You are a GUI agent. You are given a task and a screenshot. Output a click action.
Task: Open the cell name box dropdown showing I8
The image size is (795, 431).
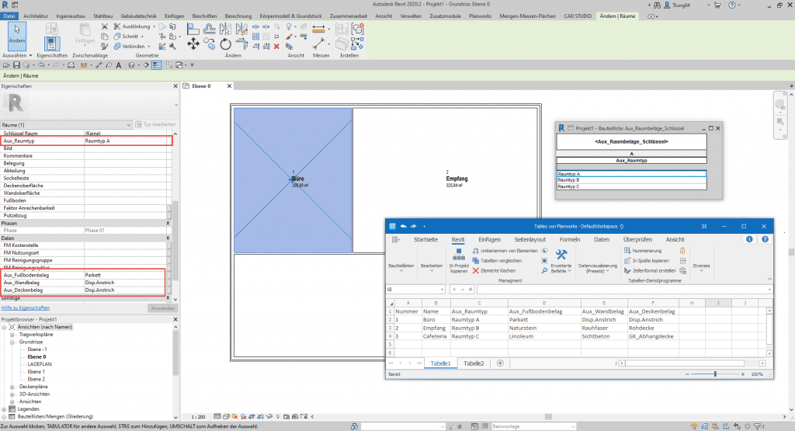[x=441, y=289]
